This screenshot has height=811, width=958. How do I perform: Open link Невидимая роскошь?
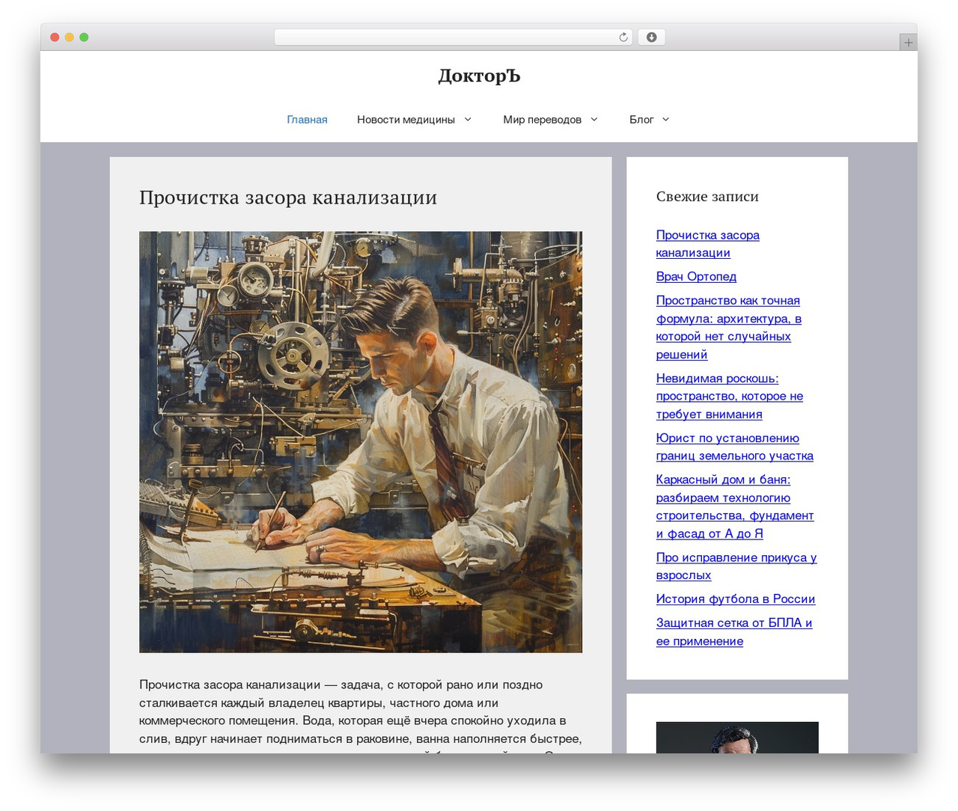point(729,397)
